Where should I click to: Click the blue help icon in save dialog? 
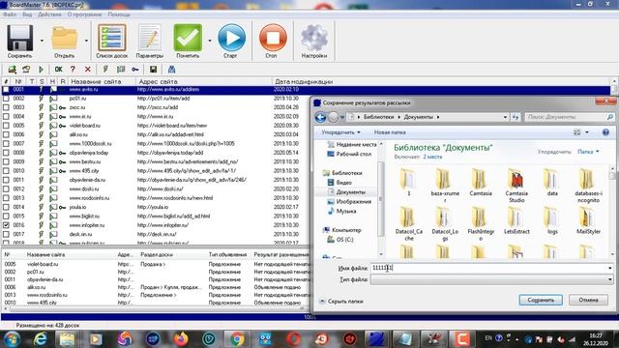pyautogui.click(x=605, y=132)
